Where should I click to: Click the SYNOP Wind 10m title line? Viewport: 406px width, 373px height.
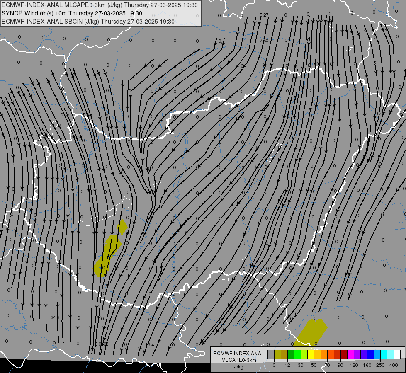point(72,13)
